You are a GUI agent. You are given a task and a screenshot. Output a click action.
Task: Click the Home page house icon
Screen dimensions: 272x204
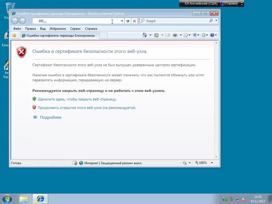pyautogui.click(x=145, y=35)
